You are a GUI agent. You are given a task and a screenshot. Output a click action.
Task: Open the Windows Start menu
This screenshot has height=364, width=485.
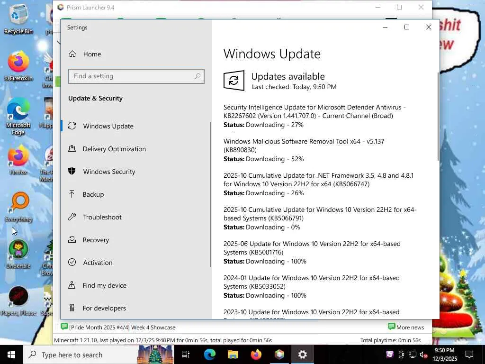11,355
